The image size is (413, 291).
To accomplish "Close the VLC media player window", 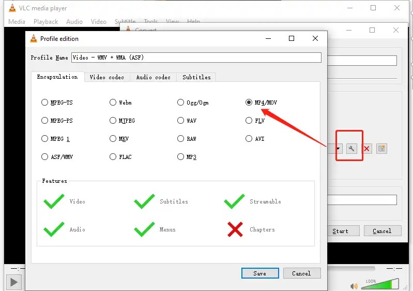I will tap(397, 8).
